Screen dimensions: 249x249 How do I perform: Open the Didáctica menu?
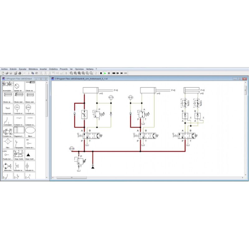pyautogui.click(x=53, y=69)
